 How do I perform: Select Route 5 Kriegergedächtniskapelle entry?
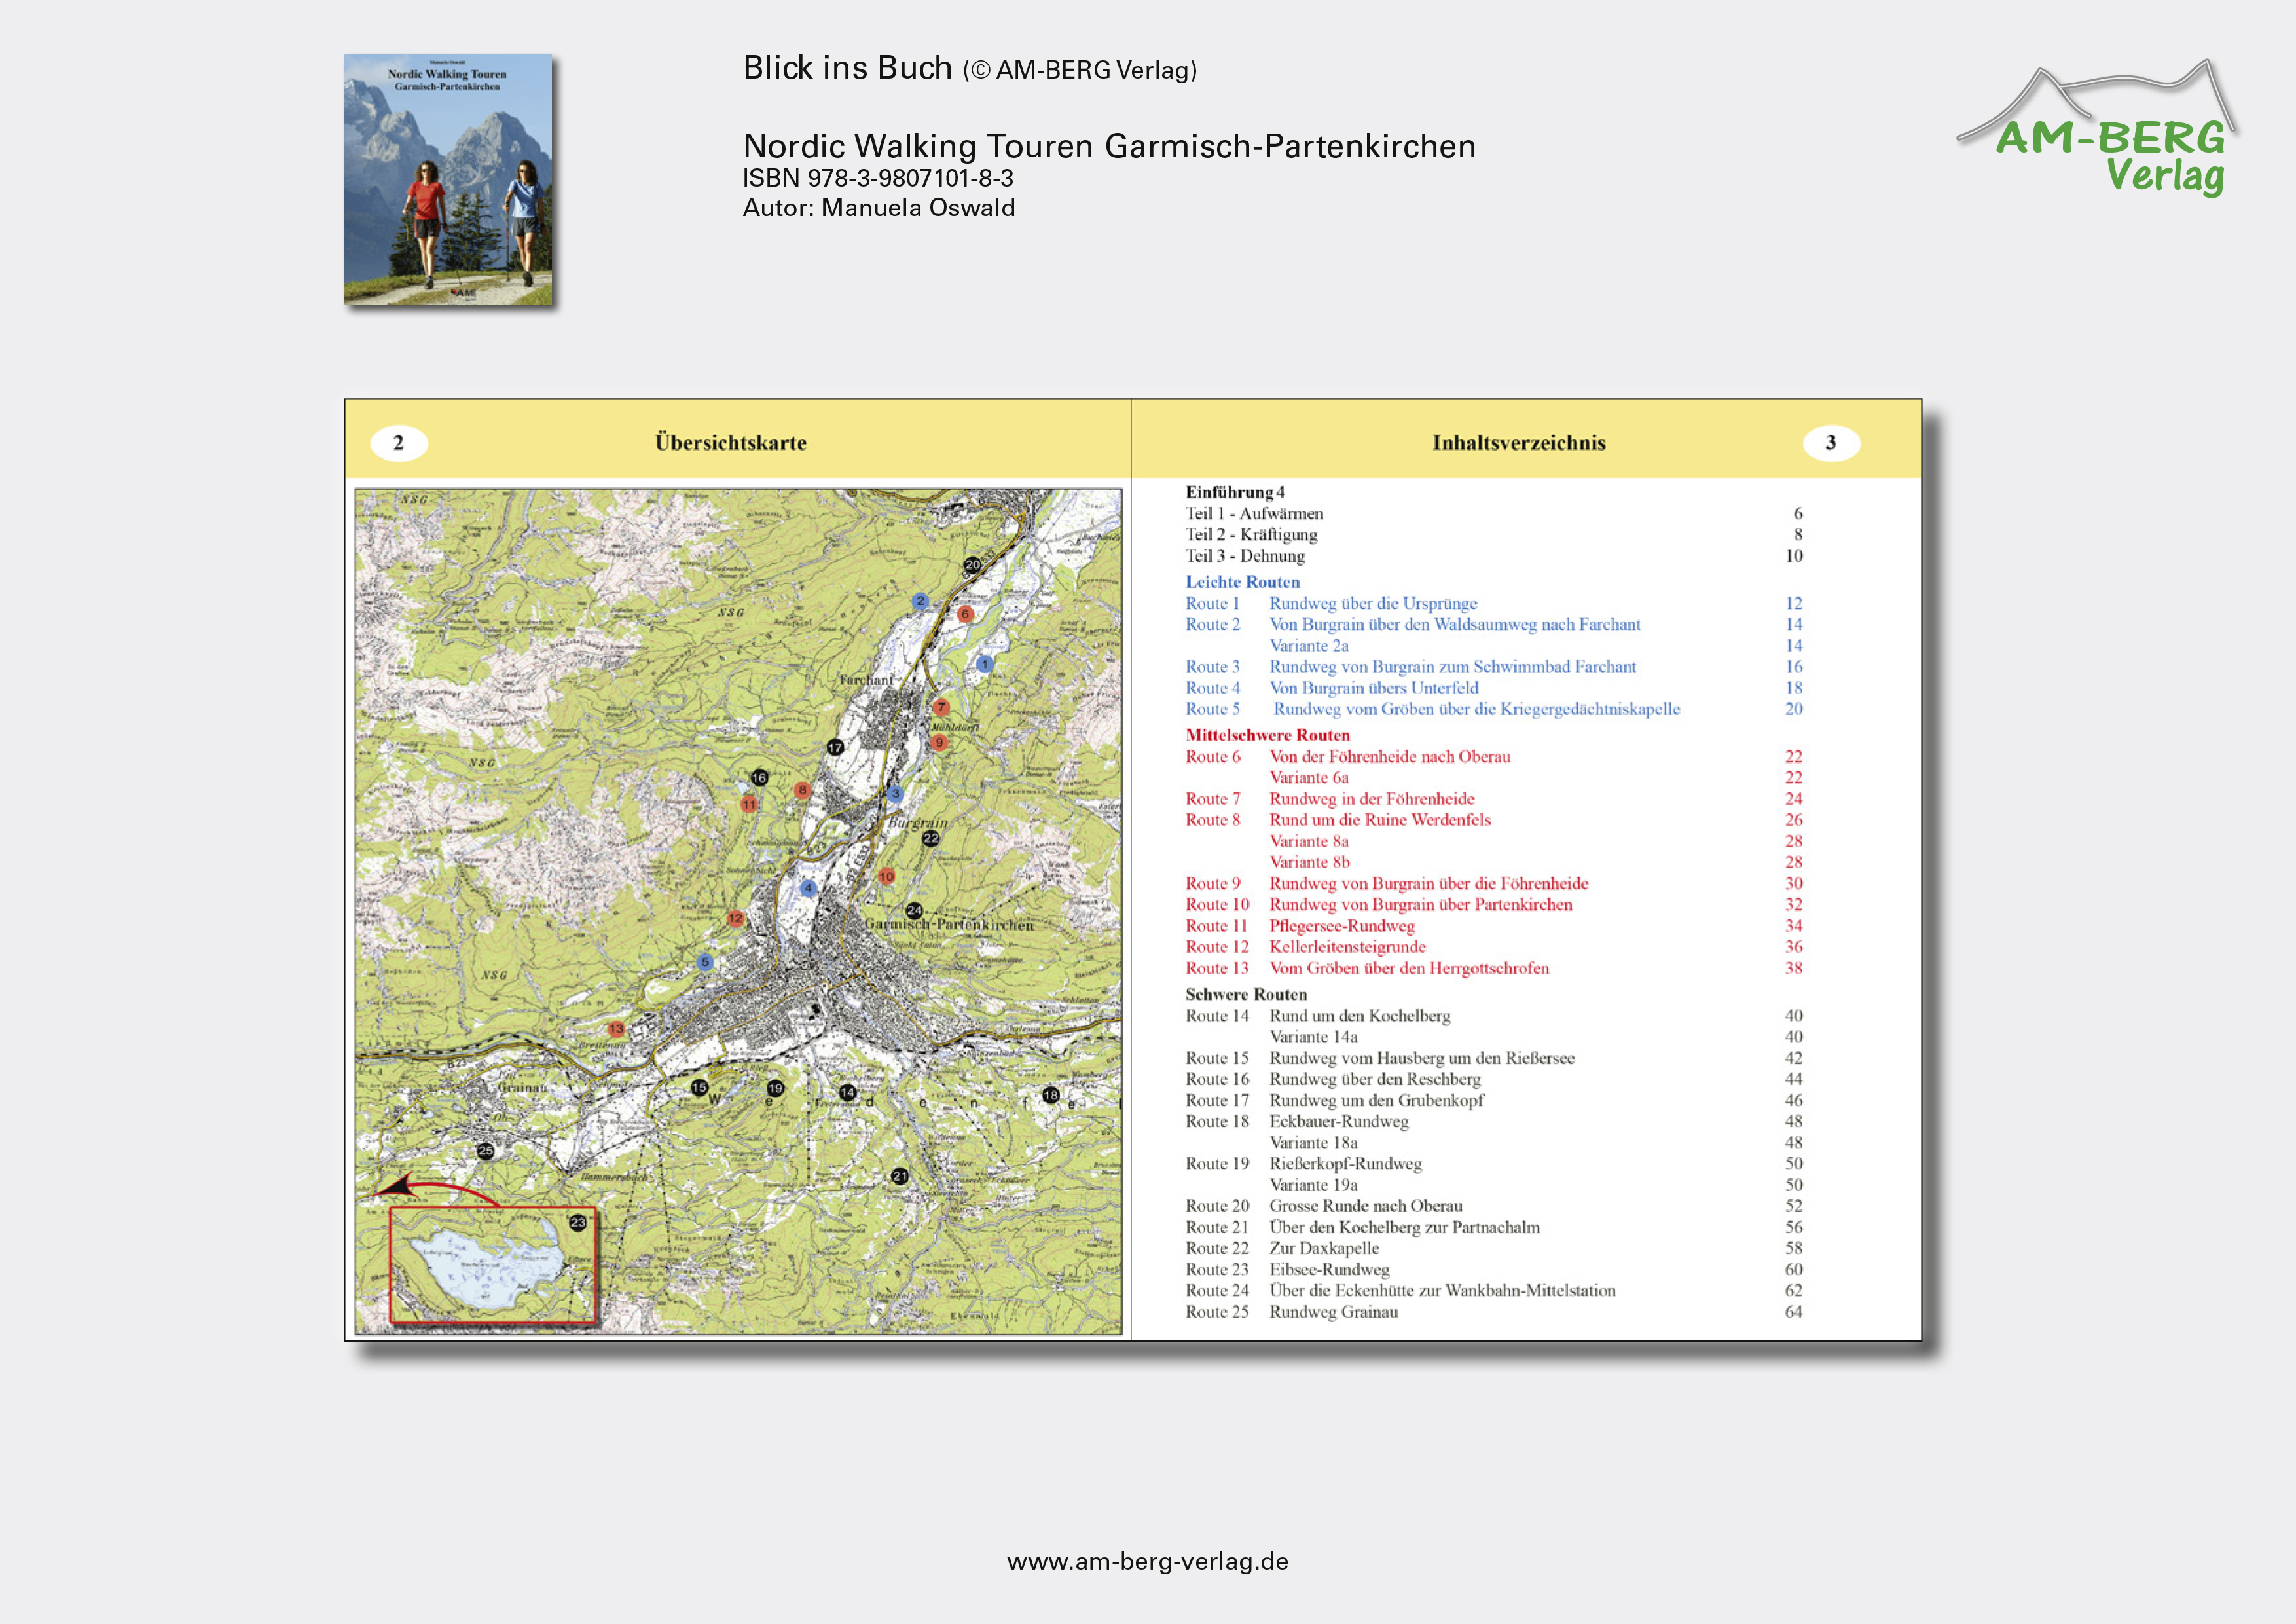(1494, 709)
